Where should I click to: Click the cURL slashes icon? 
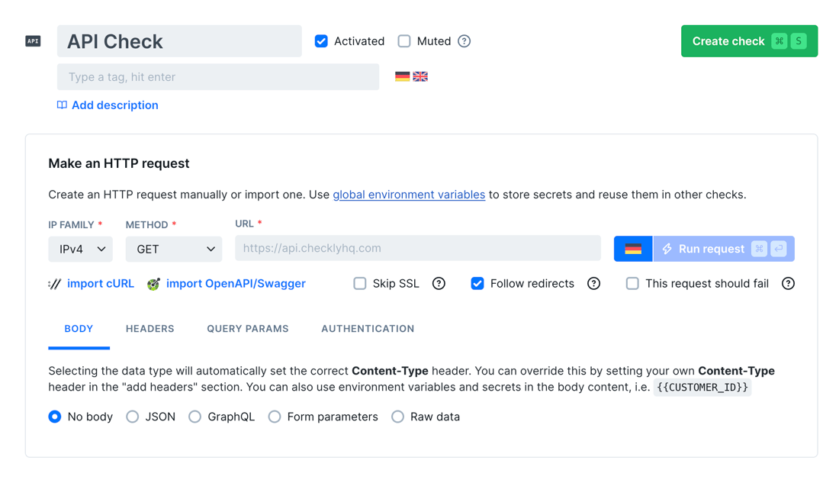click(55, 284)
